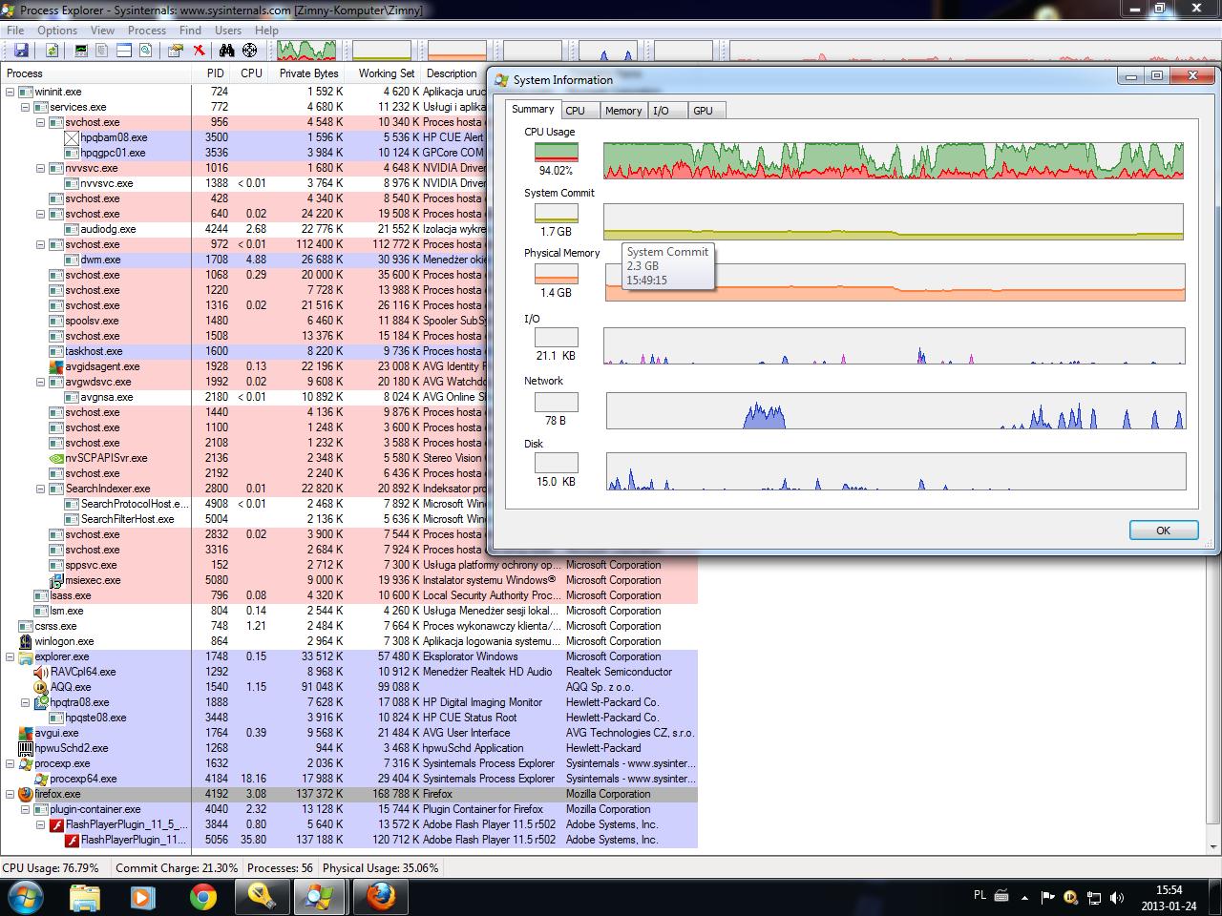Click the icon beside procexp64.exe
Image resolution: width=1222 pixels, height=916 pixels.
coord(41,779)
